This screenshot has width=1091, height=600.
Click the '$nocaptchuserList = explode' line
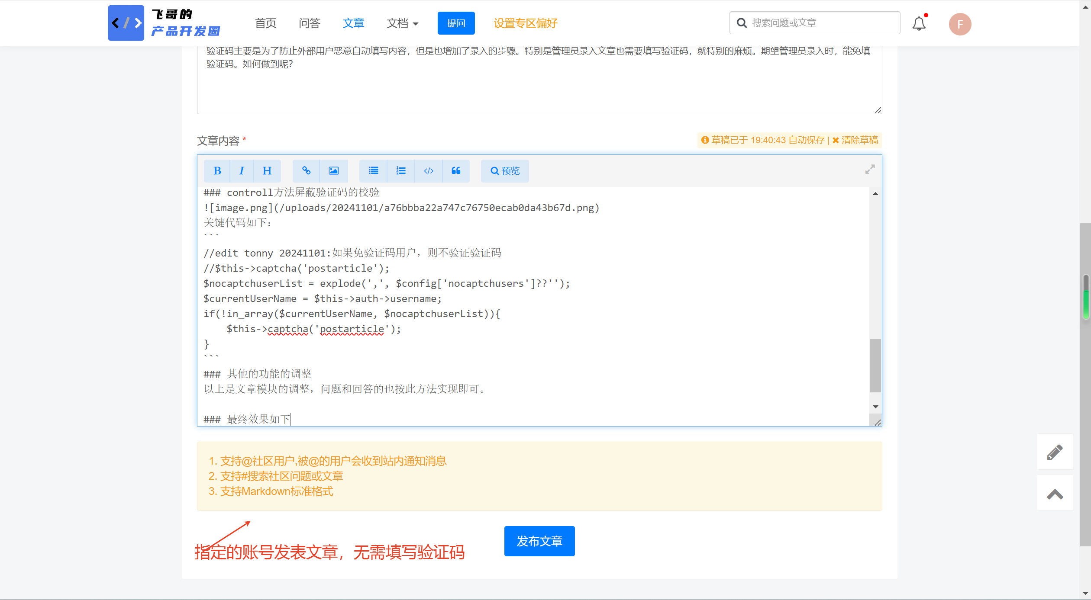[x=387, y=283]
